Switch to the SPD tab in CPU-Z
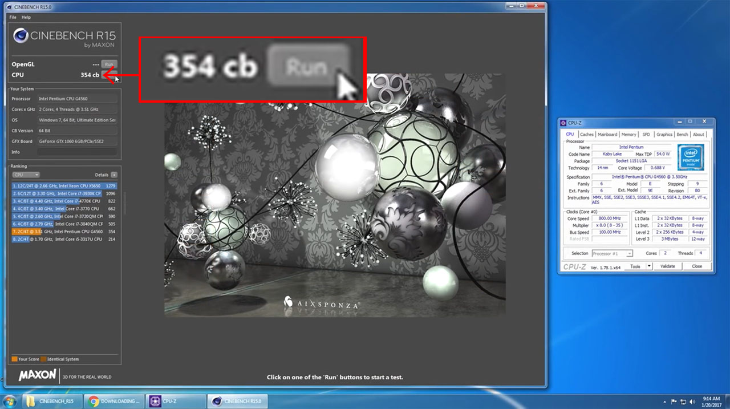The image size is (730, 409). click(x=646, y=135)
